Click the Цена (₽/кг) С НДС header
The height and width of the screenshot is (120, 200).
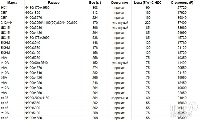click(147, 3)
